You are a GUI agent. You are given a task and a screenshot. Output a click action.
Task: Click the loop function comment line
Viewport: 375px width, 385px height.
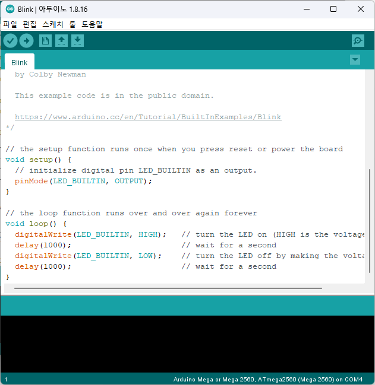coord(131,213)
